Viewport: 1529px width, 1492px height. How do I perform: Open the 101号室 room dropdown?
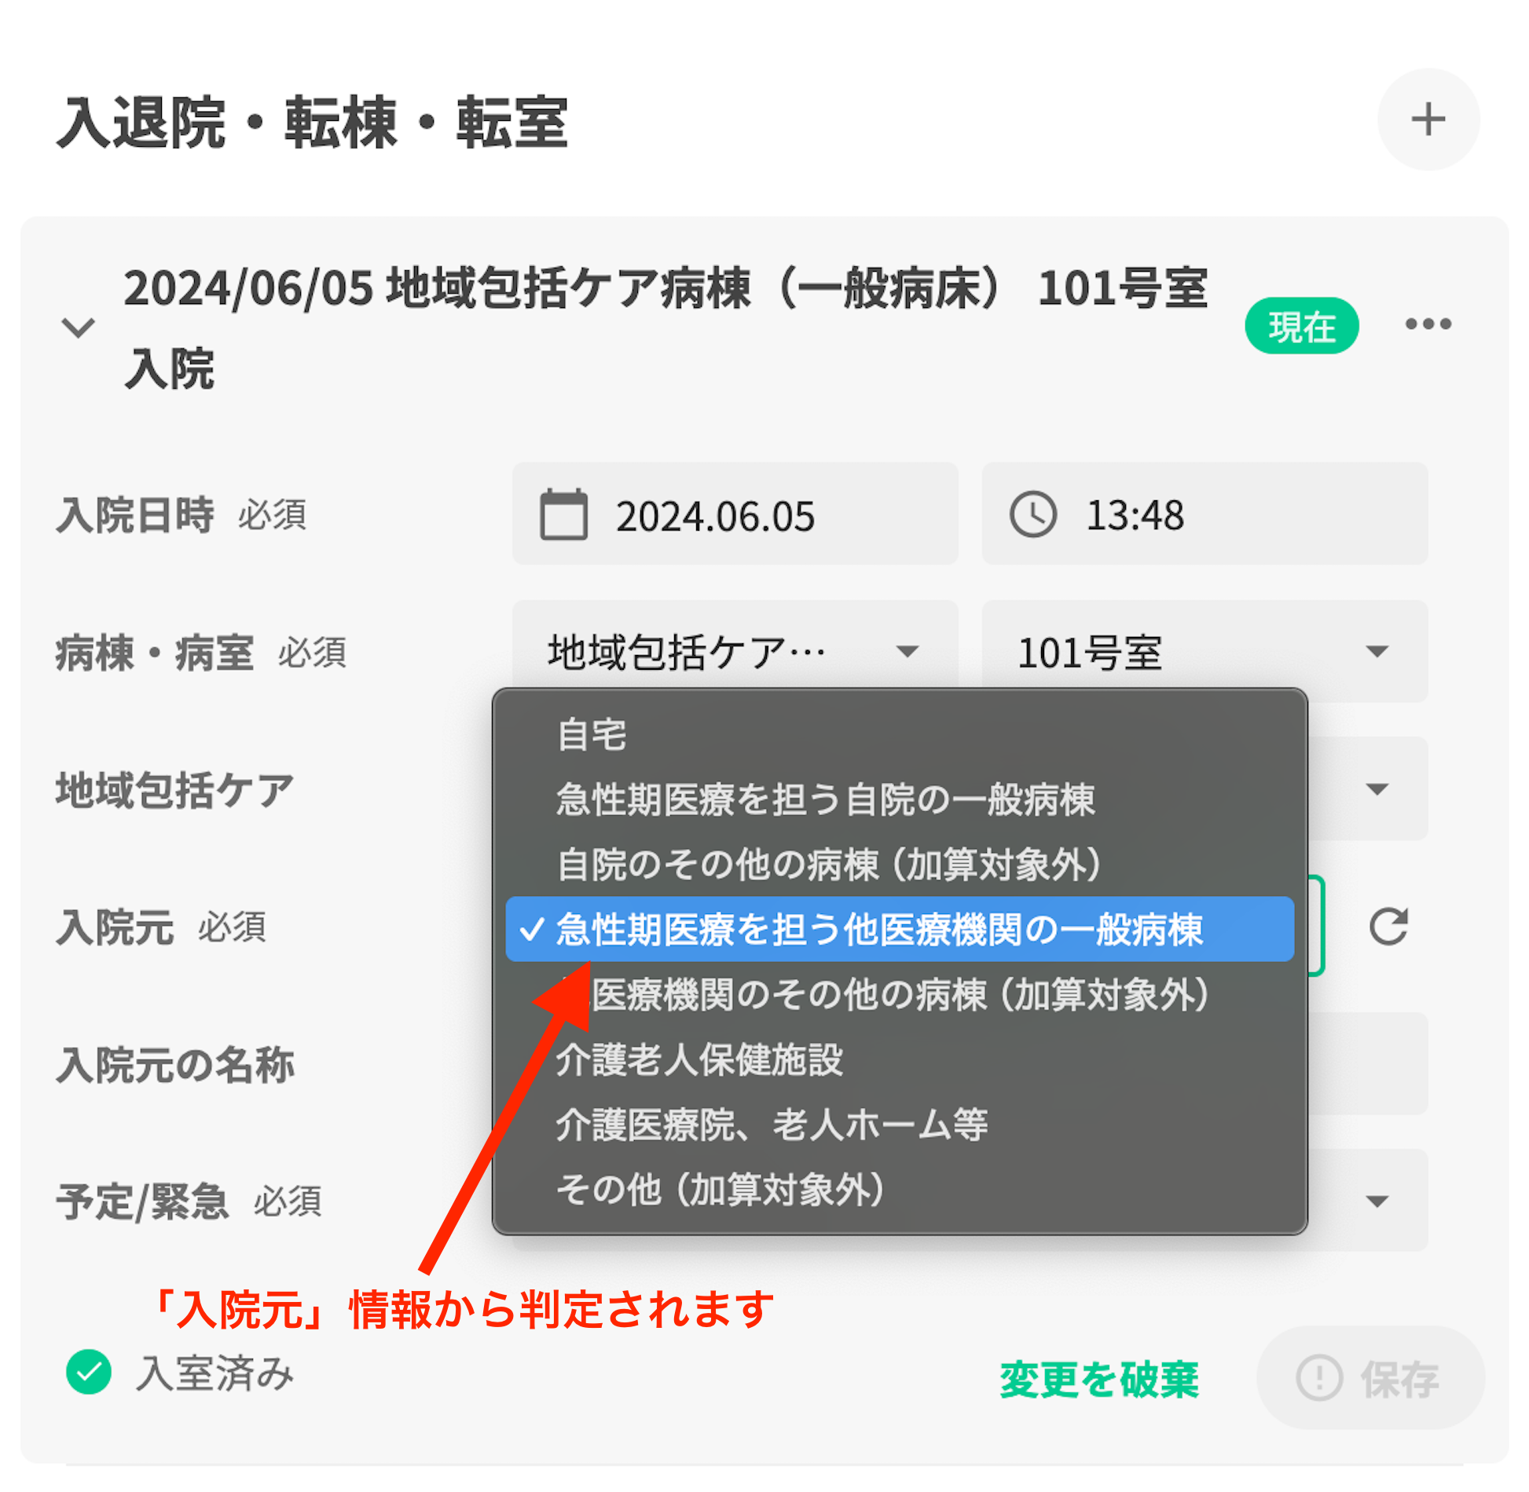[1204, 652]
